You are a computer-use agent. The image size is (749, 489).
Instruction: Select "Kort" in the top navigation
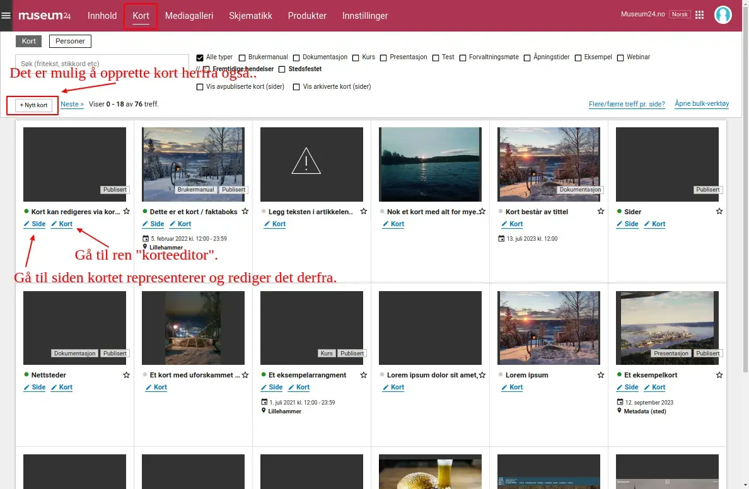[x=141, y=16]
